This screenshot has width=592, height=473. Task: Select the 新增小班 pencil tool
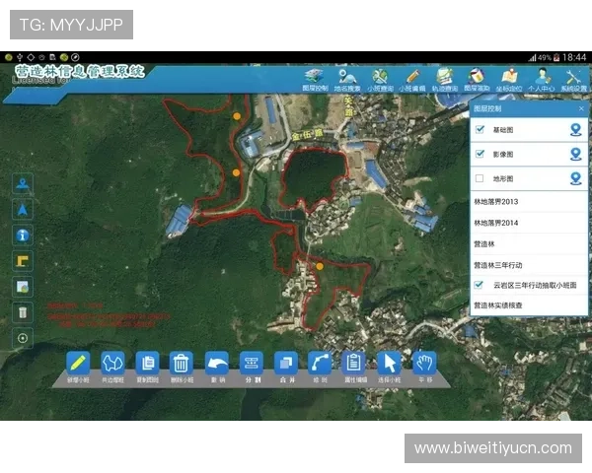click(x=79, y=364)
